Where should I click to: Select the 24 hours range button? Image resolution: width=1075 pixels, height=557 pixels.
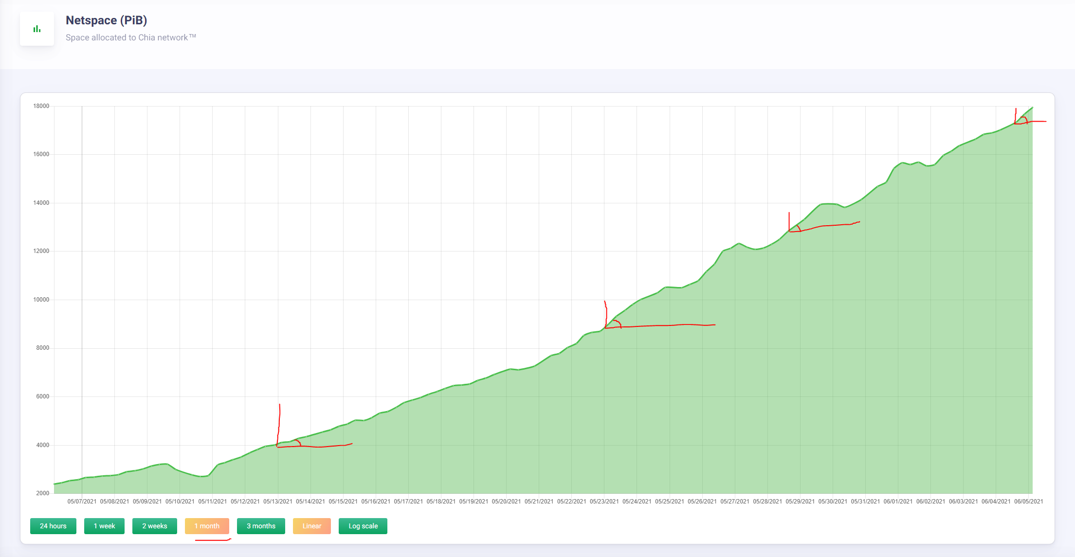click(x=53, y=526)
